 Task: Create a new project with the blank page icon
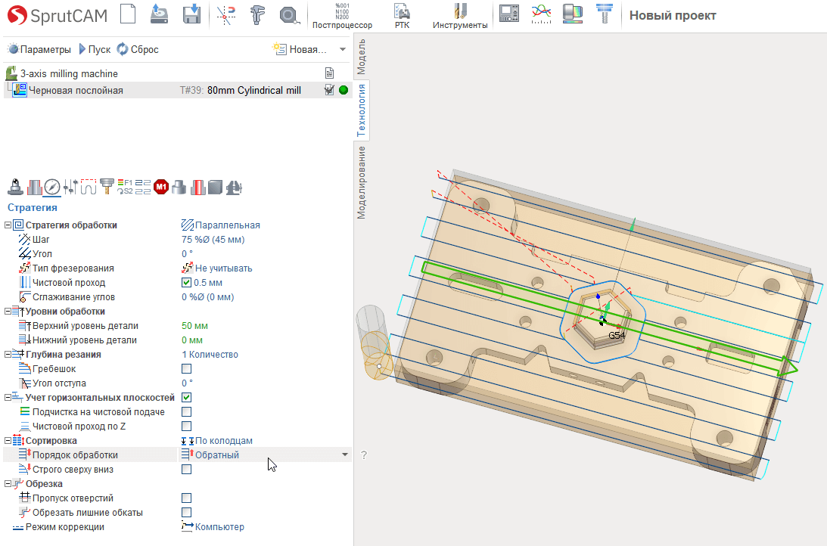tap(128, 14)
